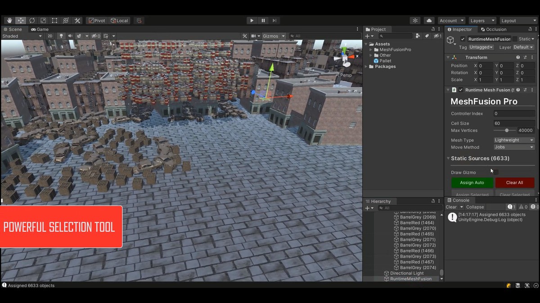540x303 pixels.
Task: Open the Layout dropdown
Action: point(518,21)
